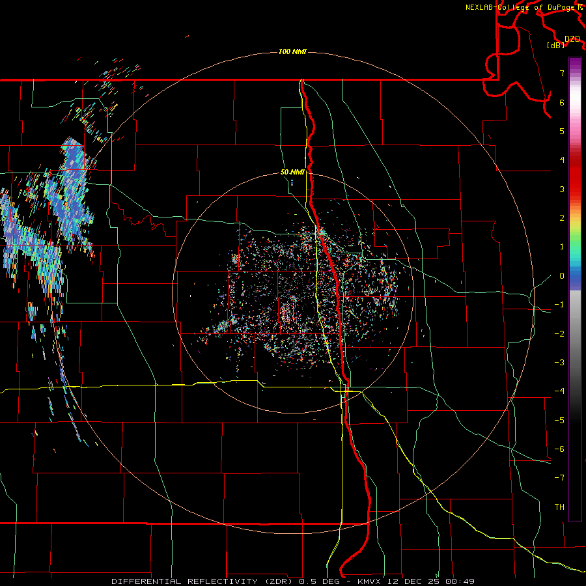This screenshot has height=586, width=586.
Task: Click the 6 dB value on color scale
Action: (562, 102)
